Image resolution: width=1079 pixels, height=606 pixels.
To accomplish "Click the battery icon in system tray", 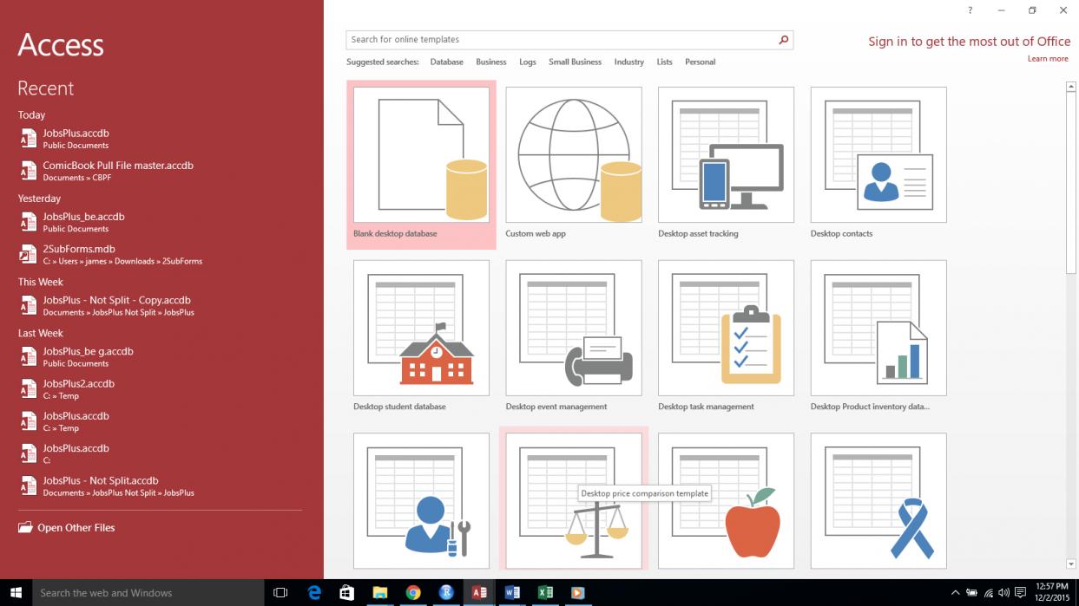I will pos(972,593).
